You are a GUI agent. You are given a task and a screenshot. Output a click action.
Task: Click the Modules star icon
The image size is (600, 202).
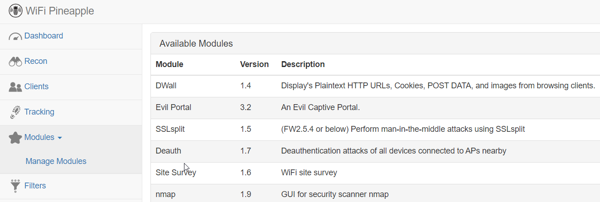[x=15, y=138]
